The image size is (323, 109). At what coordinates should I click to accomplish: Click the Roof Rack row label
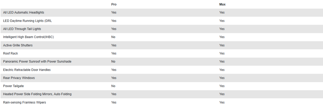pyautogui.click(x=11, y=53)
